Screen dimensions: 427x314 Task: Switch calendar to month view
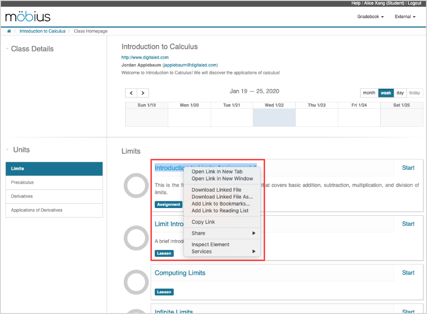click(x=369, y=93)
